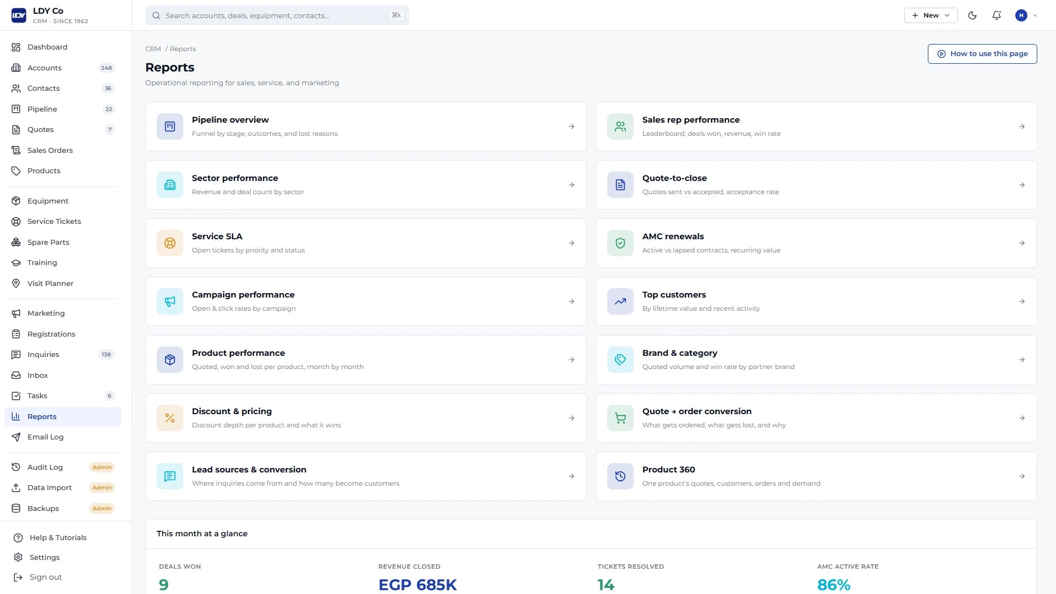The image size is (1056, 594).
Task: Click the LDY Co logo icon
Action: pos(19,15)
